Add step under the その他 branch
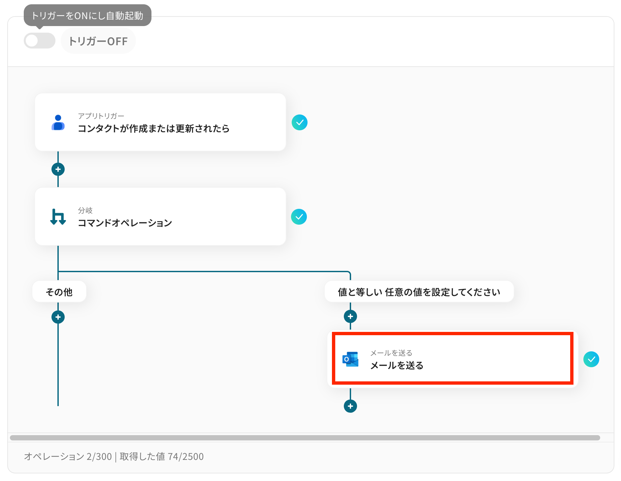This screenshot has width=621, height=481. (58, 317)
